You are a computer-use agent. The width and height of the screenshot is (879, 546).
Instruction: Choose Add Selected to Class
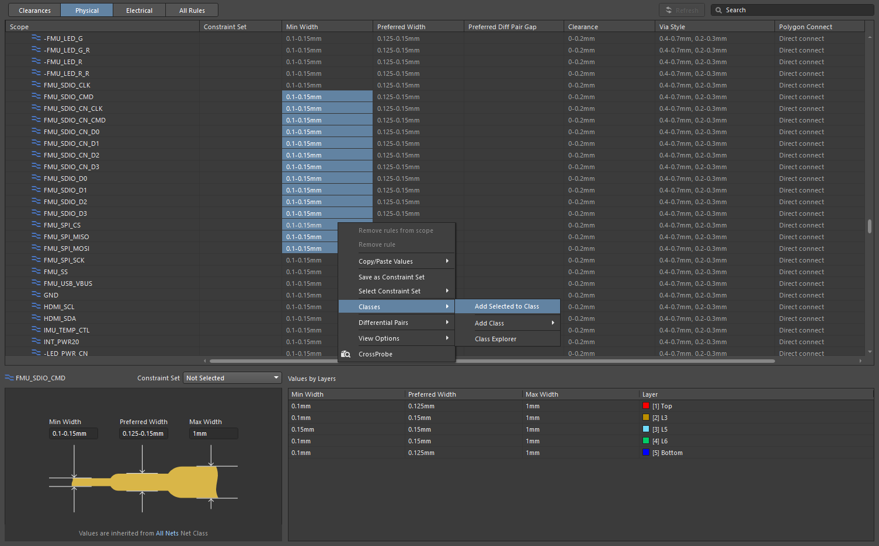(x=506, y=306)
